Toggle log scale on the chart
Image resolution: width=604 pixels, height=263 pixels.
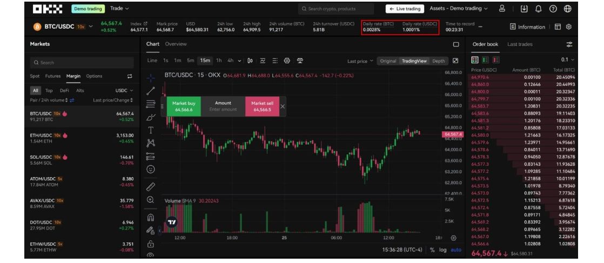(442, 250)
